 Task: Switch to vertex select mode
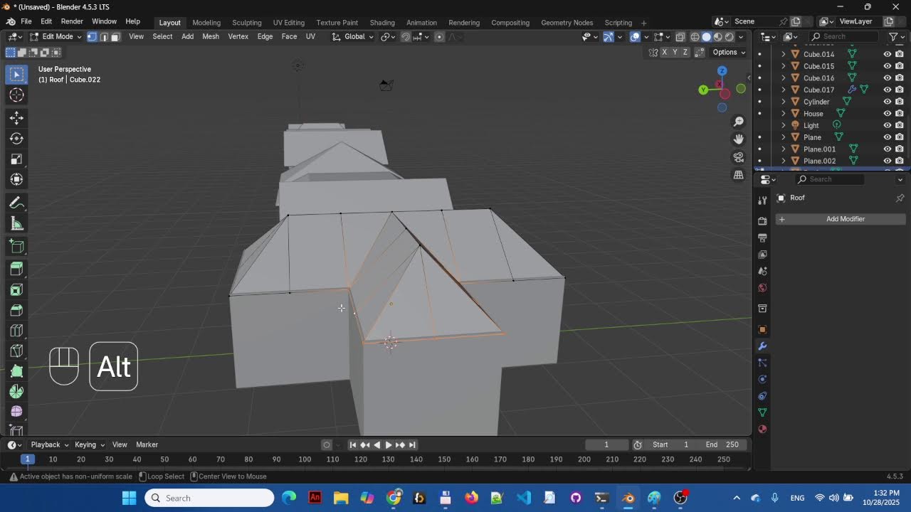92,37
